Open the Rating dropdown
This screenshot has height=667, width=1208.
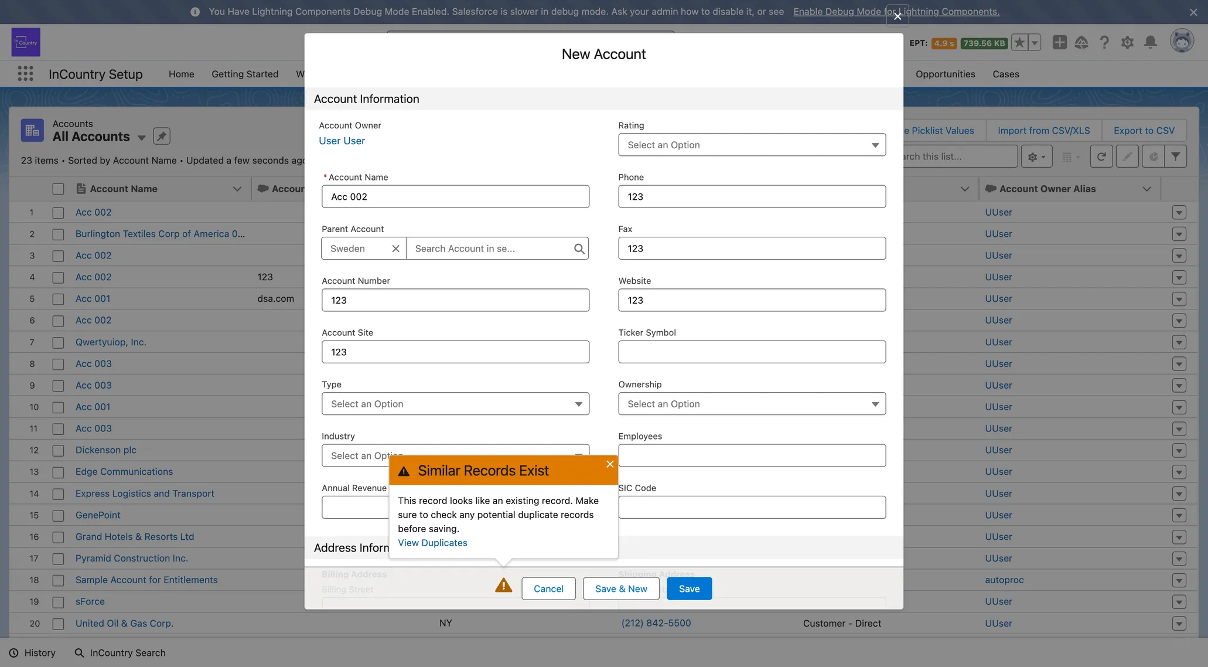pyautogui.click(x=752, y=145)
